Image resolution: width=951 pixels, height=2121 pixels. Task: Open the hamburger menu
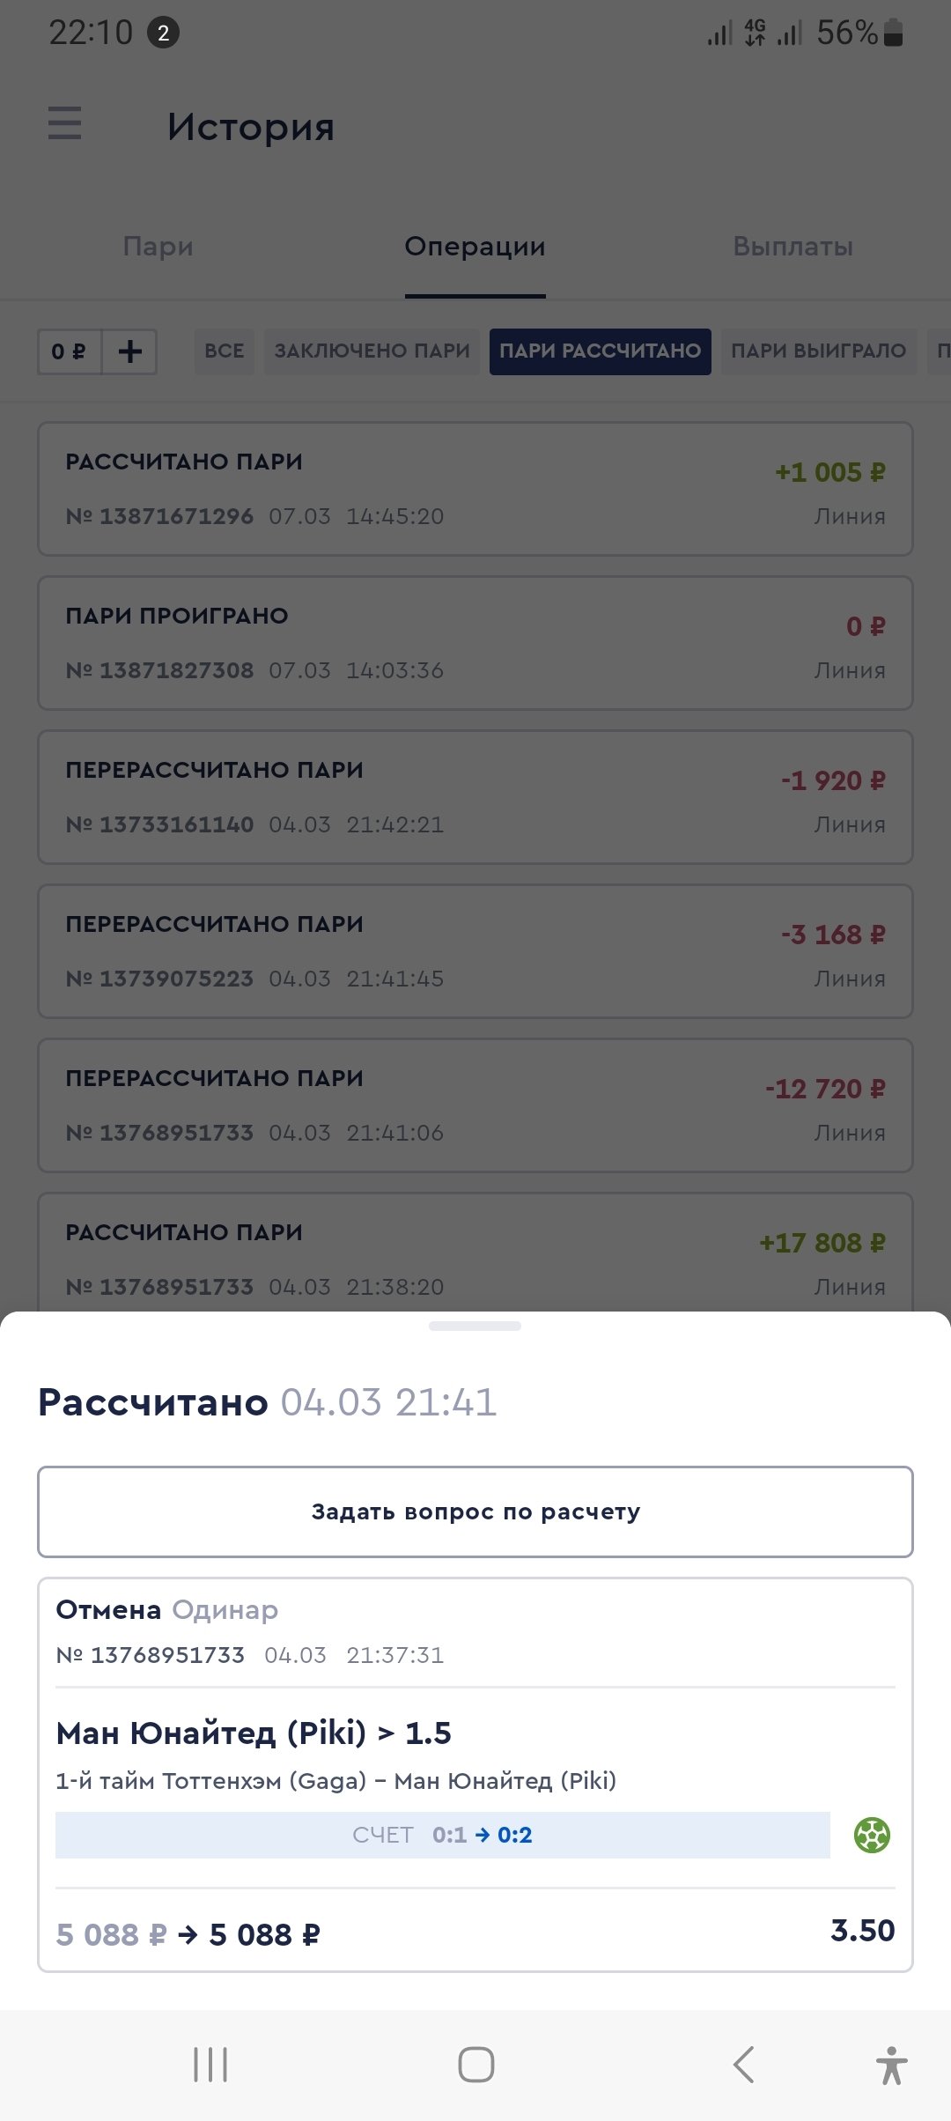coord(64,123)
